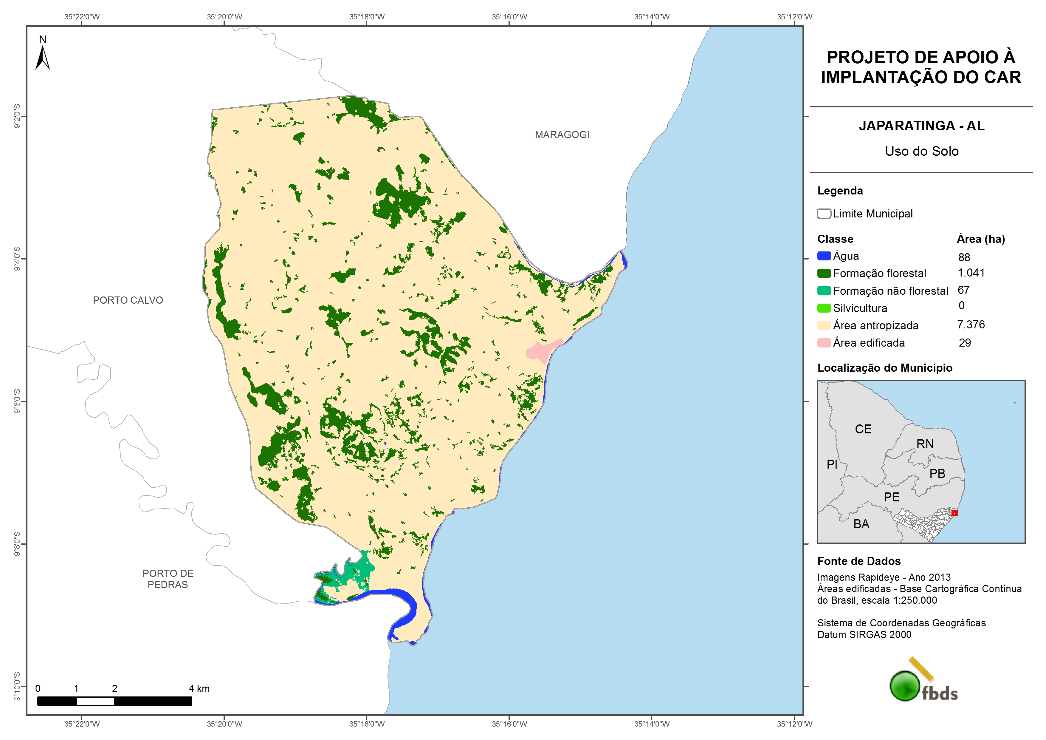
Task: Click the PE state label in inset map
Action: tap(892, 497)
